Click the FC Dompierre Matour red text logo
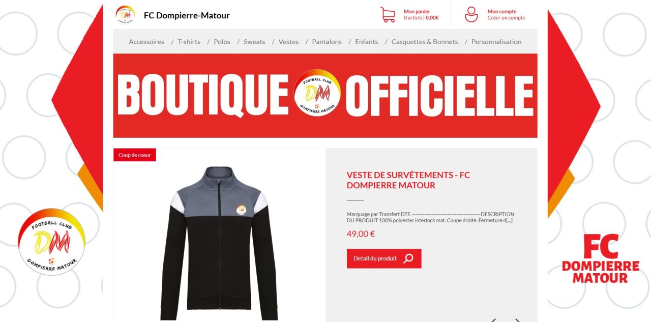651x322 pixels. [601, 258]
